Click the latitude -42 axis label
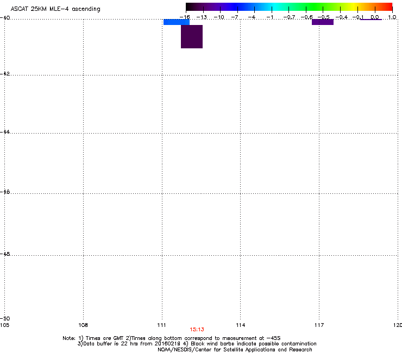402x353 pixels. pos(5,73)
